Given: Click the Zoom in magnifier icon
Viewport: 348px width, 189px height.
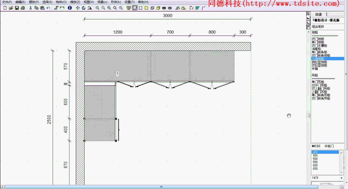Looking at the screenshot, I should tap(97, 8).
